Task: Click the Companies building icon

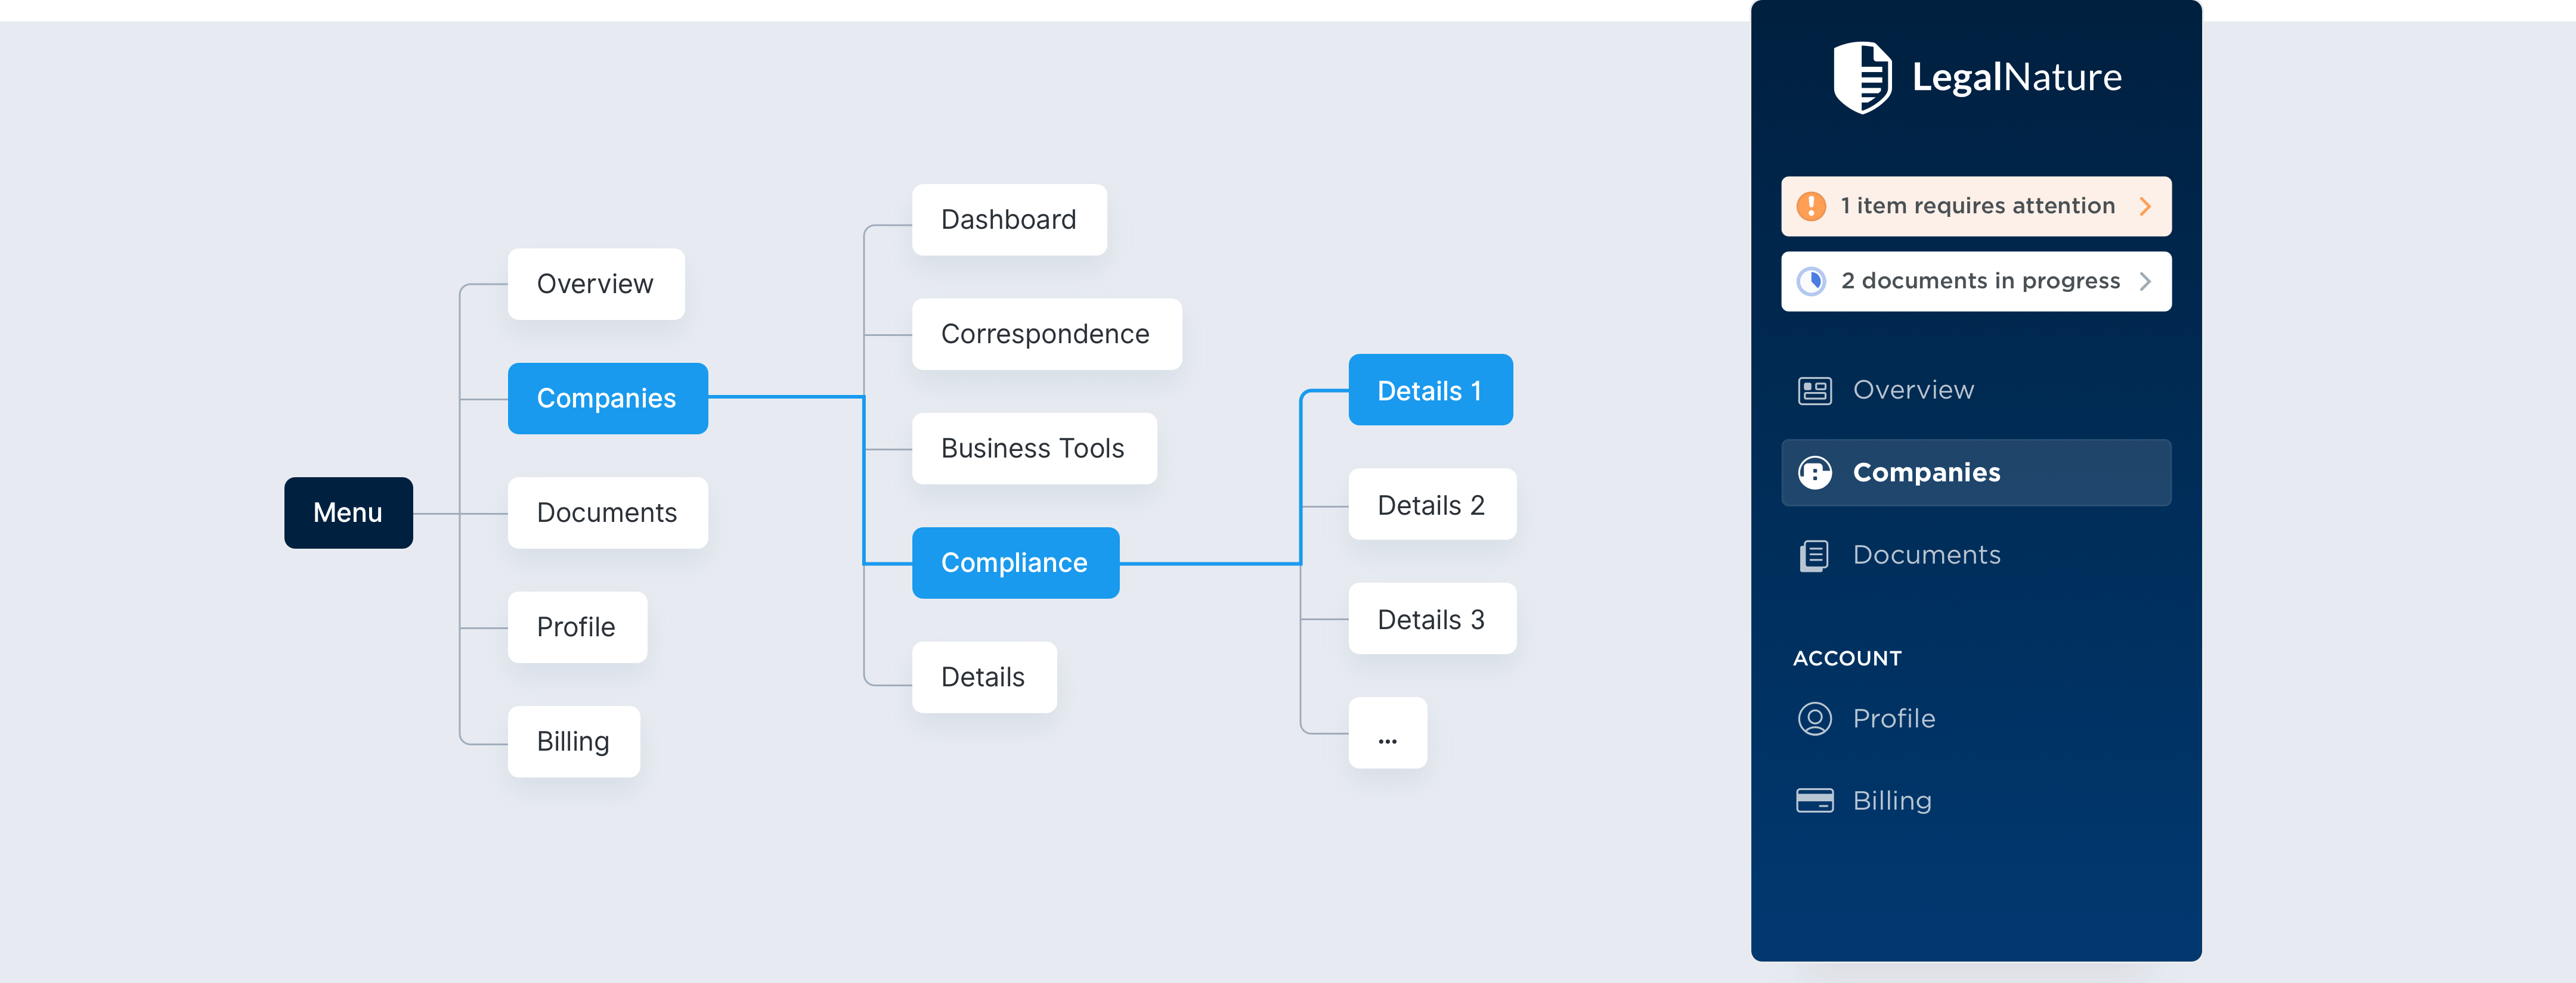Action: pyautogui.click(x=1815, y=472)
